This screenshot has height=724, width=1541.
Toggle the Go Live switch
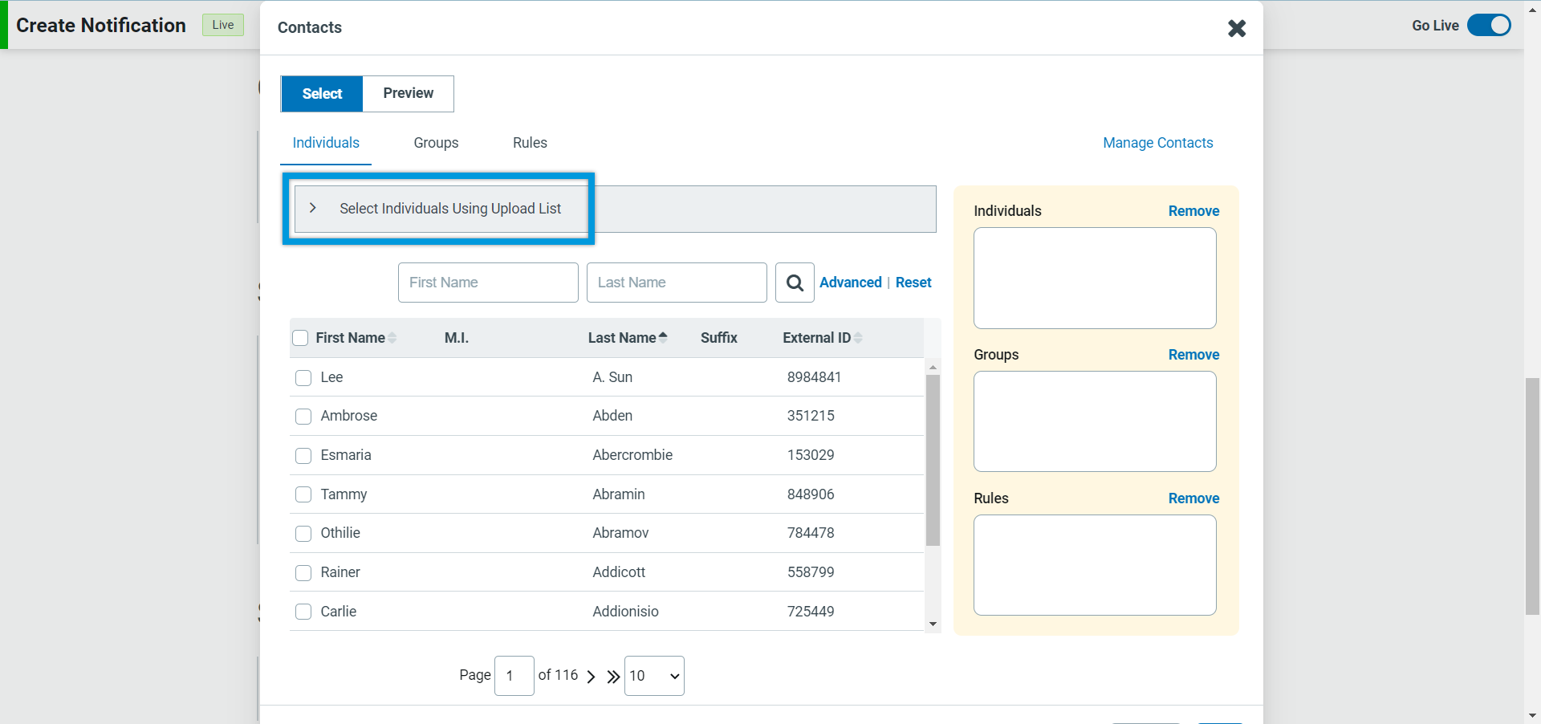click(x=1488, y=26)
